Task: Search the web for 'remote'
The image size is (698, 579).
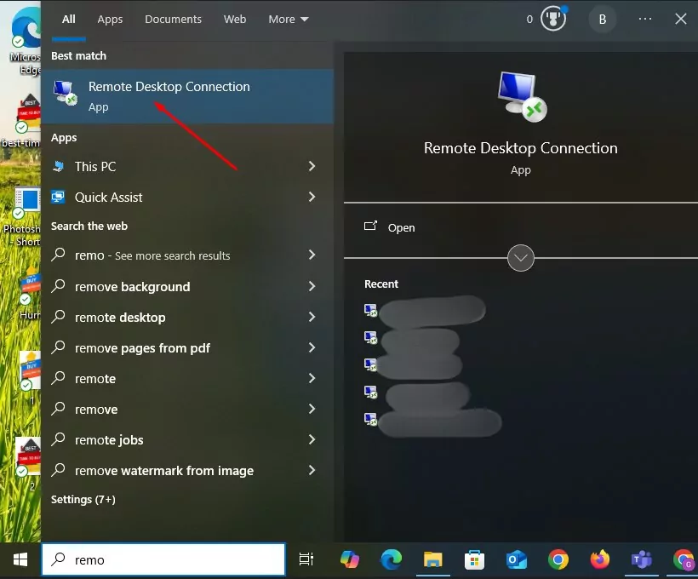Action: coord(95,379)
